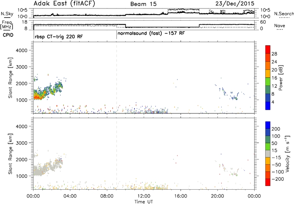
Task: Select the '20:00' time tick label
Action: (217, 196)
